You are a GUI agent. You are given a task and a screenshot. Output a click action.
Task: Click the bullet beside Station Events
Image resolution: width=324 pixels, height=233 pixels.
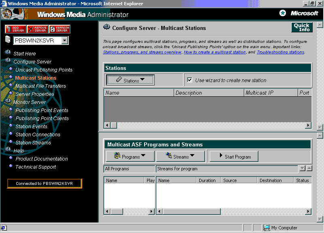(x=11, y=125)
